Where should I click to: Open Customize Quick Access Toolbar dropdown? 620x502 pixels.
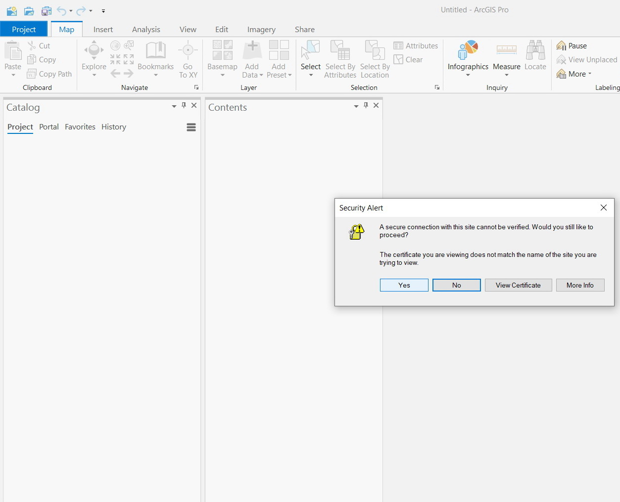(103, 11)
